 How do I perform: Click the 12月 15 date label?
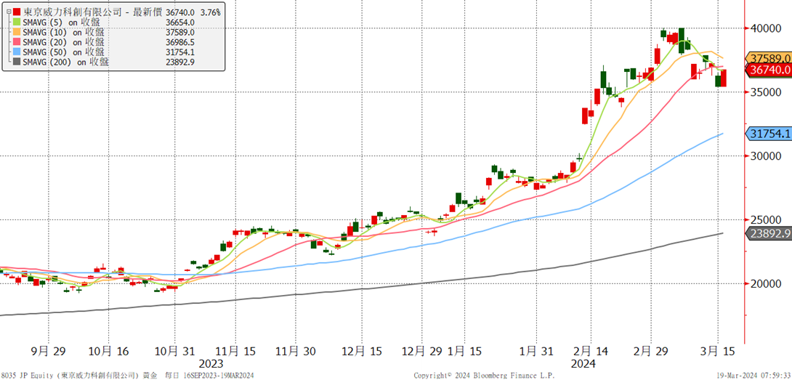tap(361, 351)
